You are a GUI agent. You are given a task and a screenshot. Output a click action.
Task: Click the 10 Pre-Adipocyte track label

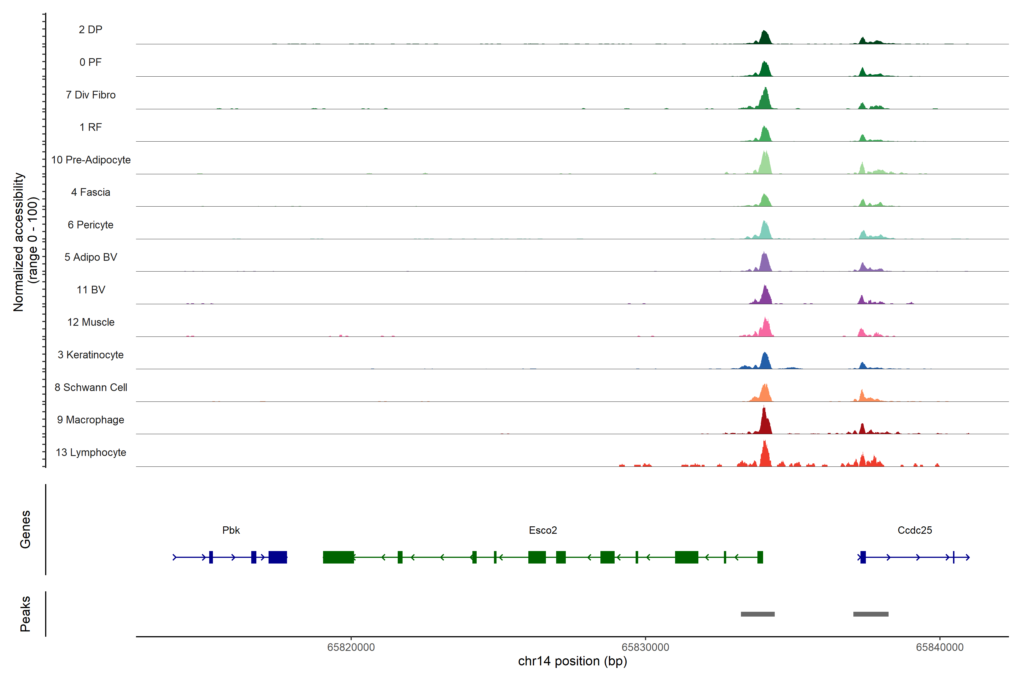tap(91, 160)
